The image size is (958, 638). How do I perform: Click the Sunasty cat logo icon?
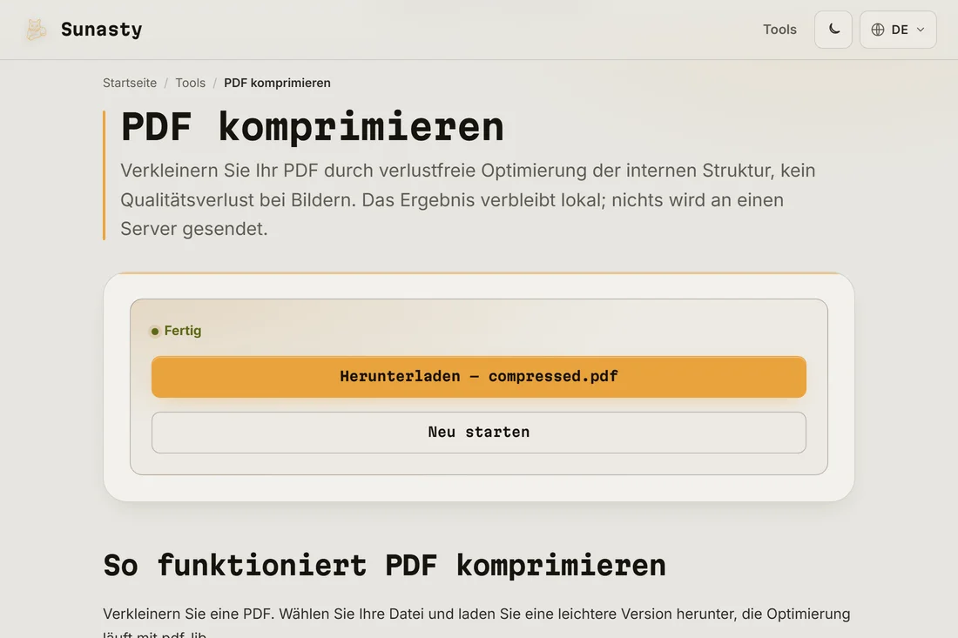[x=36, y=30]
